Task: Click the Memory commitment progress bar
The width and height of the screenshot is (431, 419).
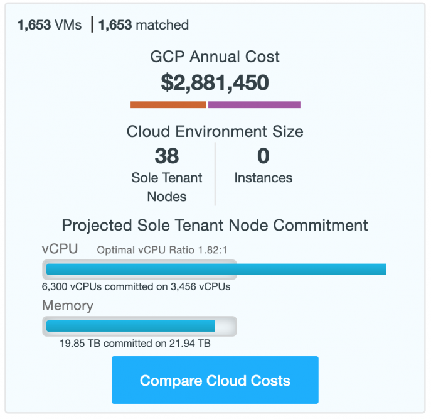Action: click(x=139, y=327)
